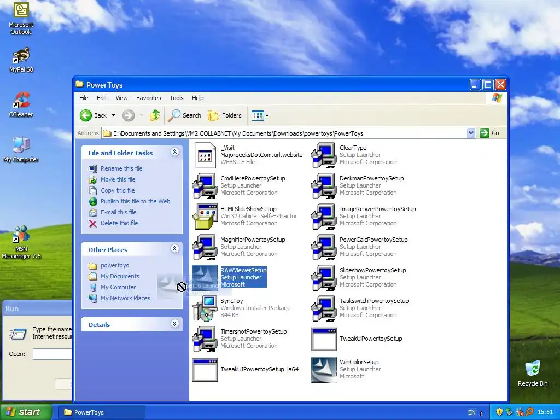Go Back in the PowerToys window
The width and height of the screenshot is (560, 420).
[93, 115]
